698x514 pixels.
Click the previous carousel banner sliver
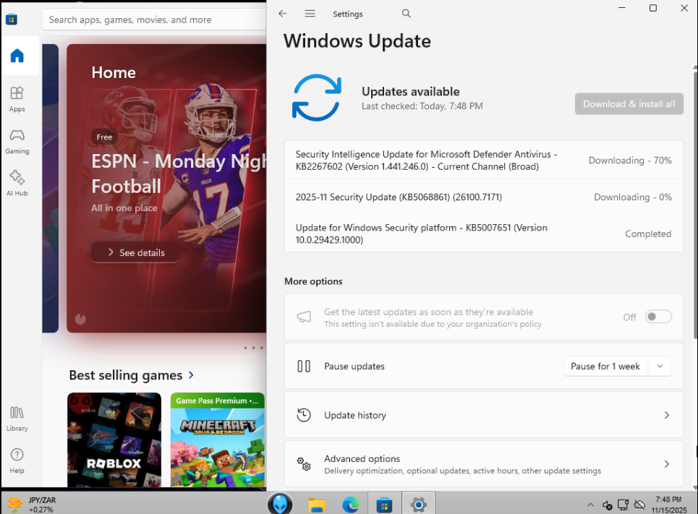pyautogui.click(x=51, y=188)
